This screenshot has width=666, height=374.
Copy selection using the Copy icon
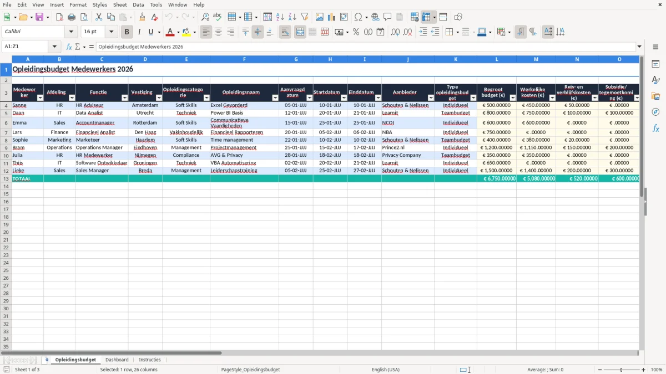(111, 17)
